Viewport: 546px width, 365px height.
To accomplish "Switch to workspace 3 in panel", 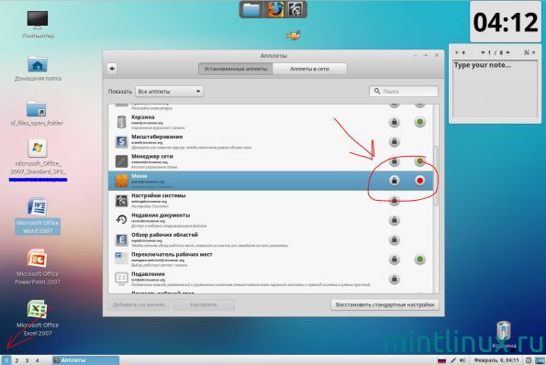I will [x=27, y=360].
